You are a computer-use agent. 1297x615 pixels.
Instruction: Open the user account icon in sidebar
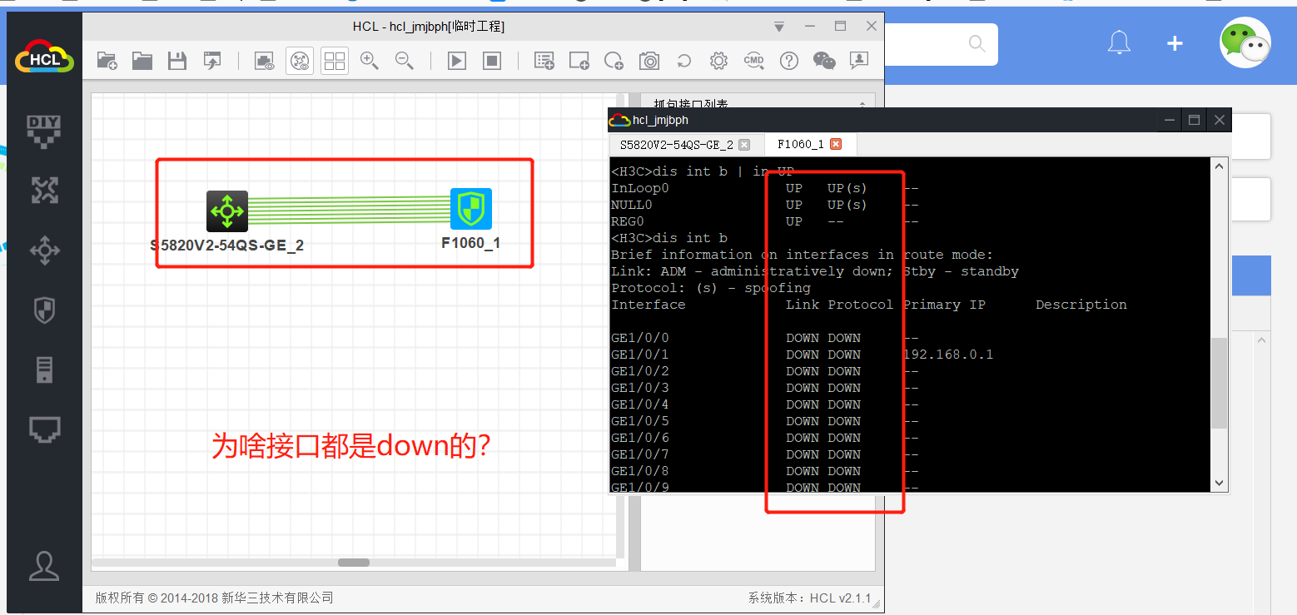[44, 566]
